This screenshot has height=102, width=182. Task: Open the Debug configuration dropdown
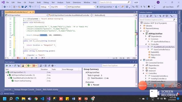(45, 7)
